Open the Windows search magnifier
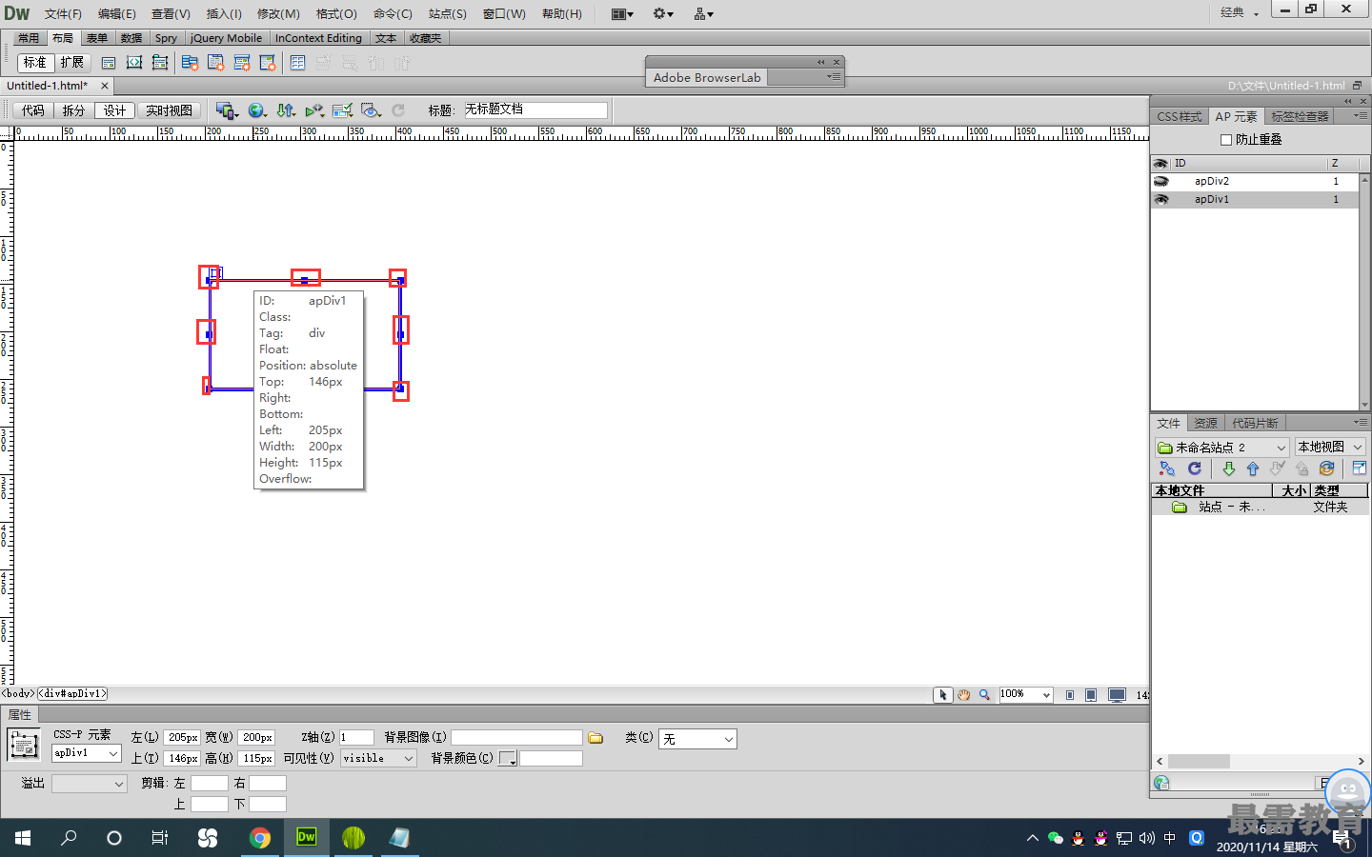 [x=69, y=838]
